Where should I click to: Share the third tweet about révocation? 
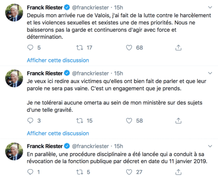(x=178, y=172)
